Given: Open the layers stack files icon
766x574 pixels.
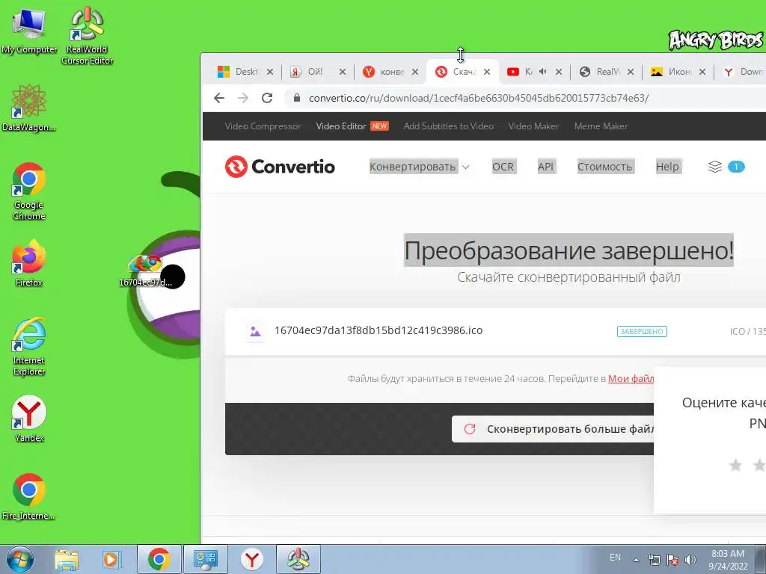Looking at the screenshot, I should tap(714, 167).
